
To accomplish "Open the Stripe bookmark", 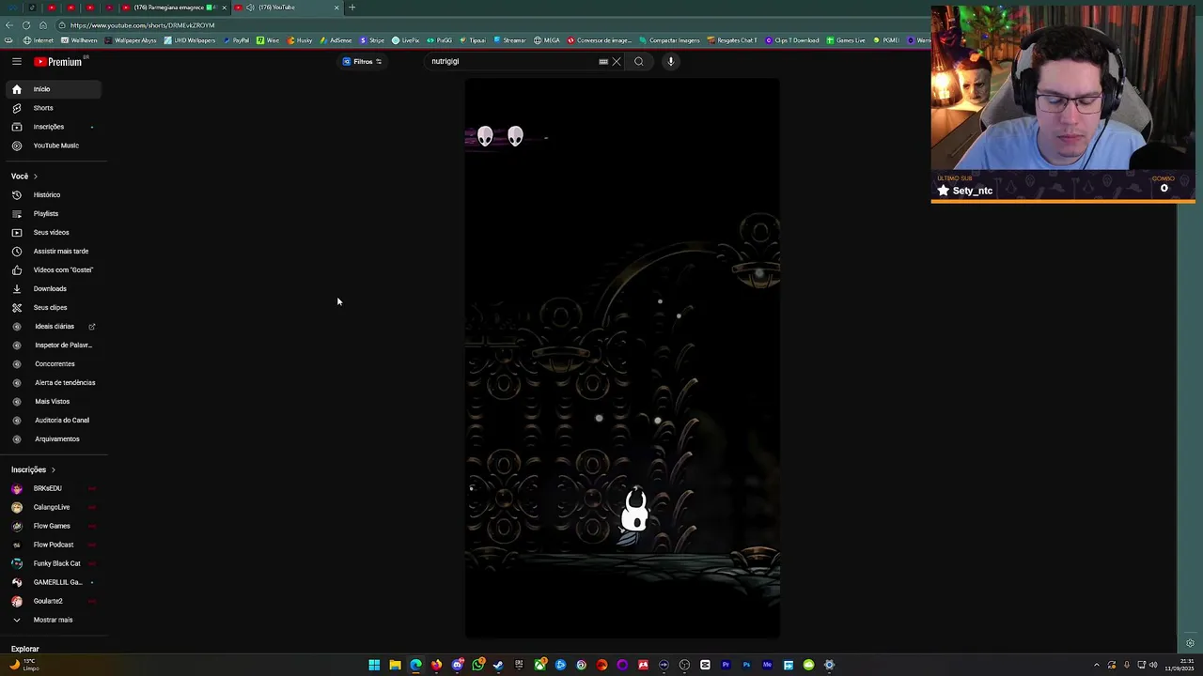I will coord(372,40).
